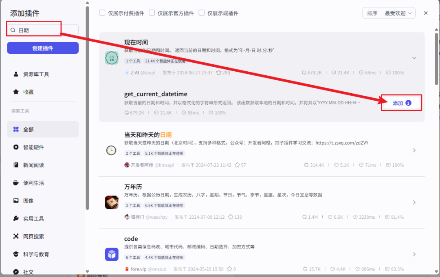
Task: Click the 创建插件 button
Action: [x=42, y=48]
